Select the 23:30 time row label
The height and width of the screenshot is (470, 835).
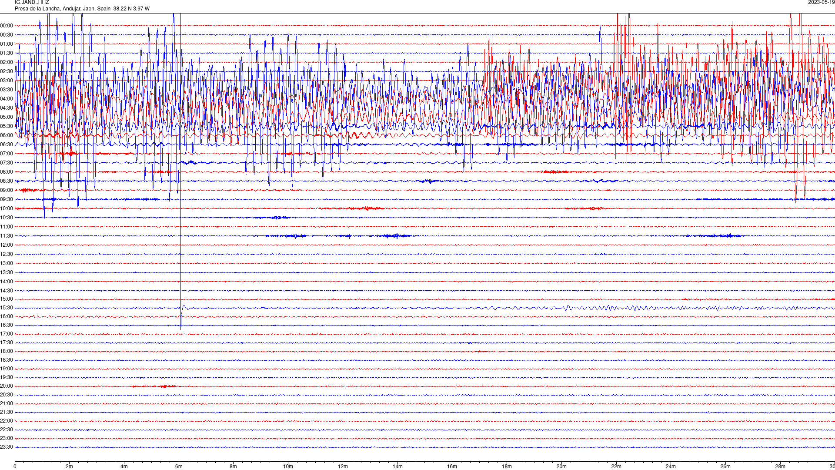[x=7, y=447]
